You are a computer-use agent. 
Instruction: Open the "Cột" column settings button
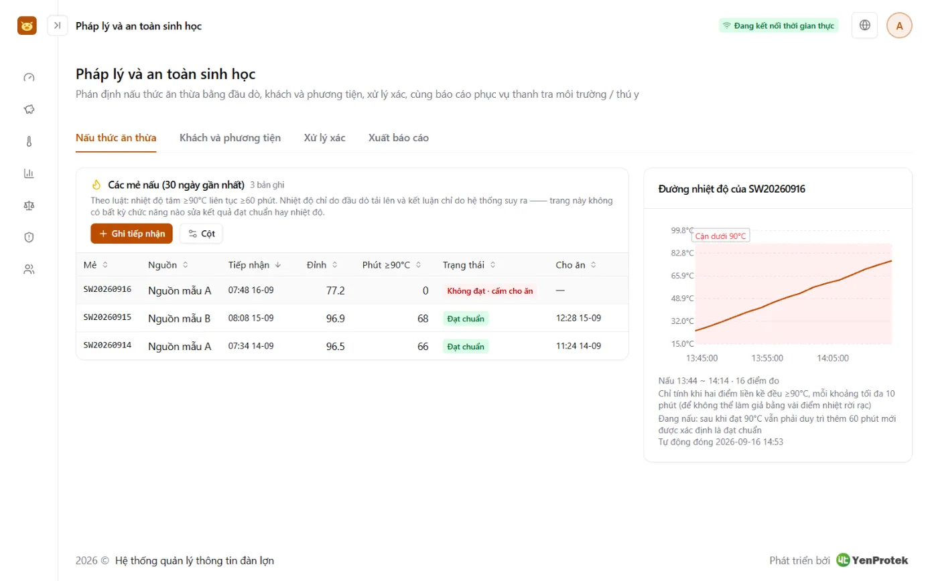pyautogui.click(x=201, y=234)
